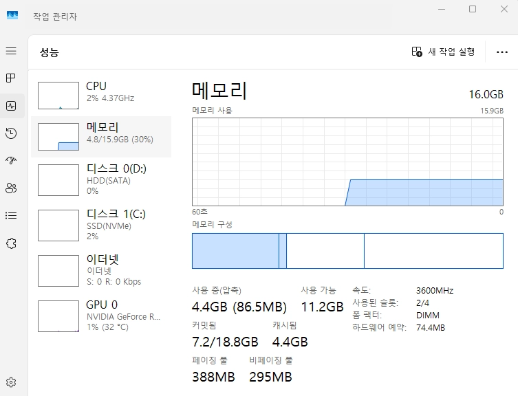The image size is (518, 396).
Task: Open Task Manager settings gear
Action: [11, 382]
